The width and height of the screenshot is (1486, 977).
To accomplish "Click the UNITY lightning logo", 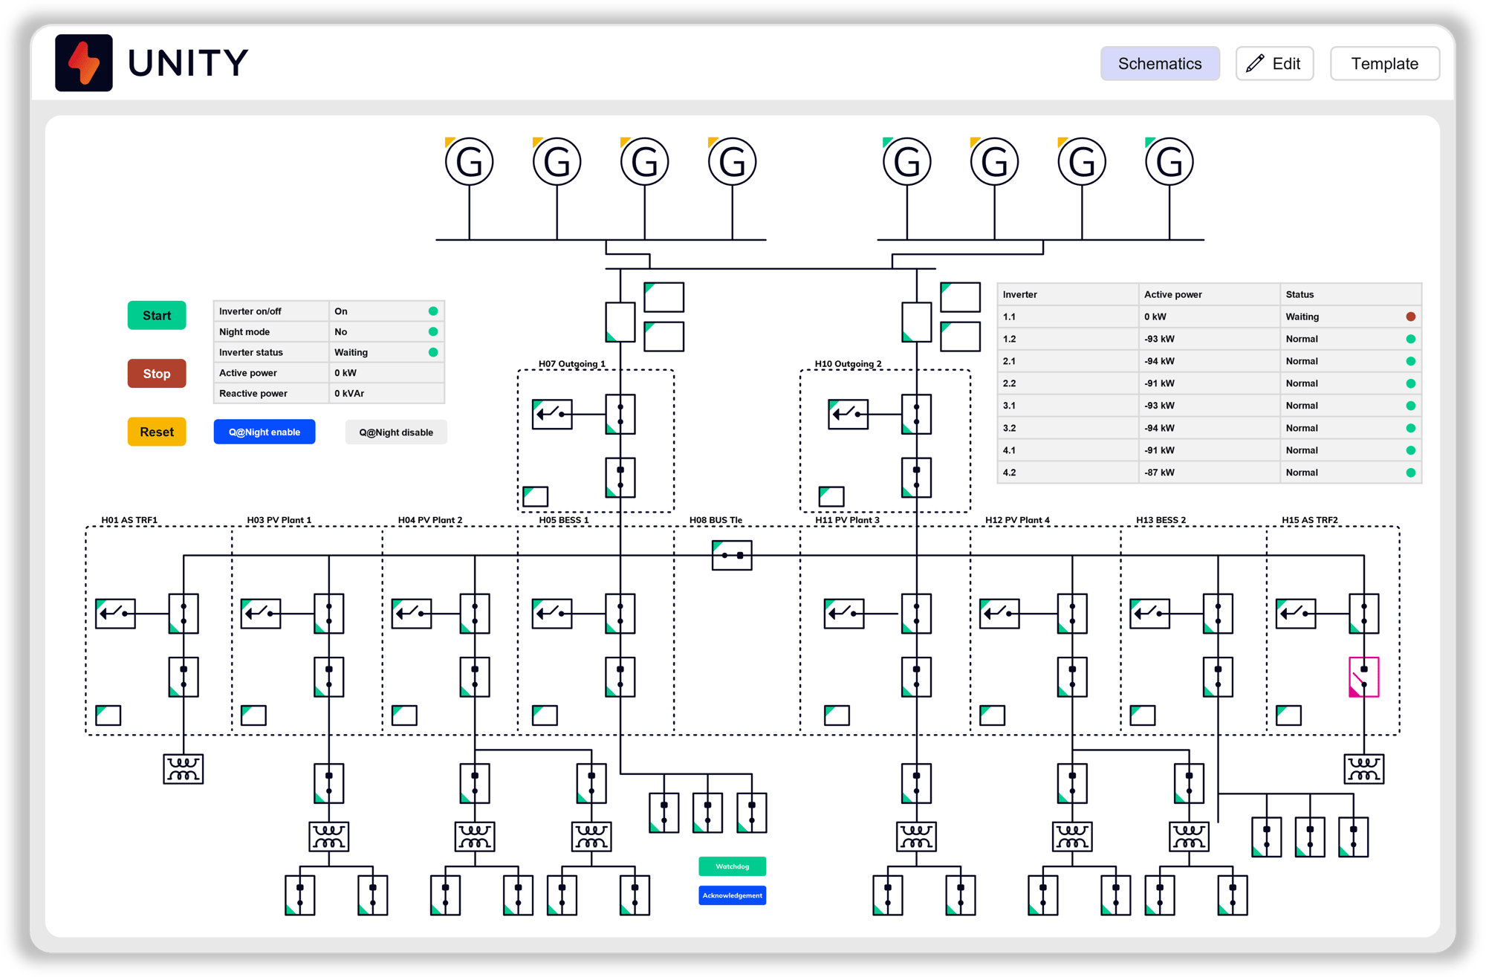I will click(x=84, y=62).
